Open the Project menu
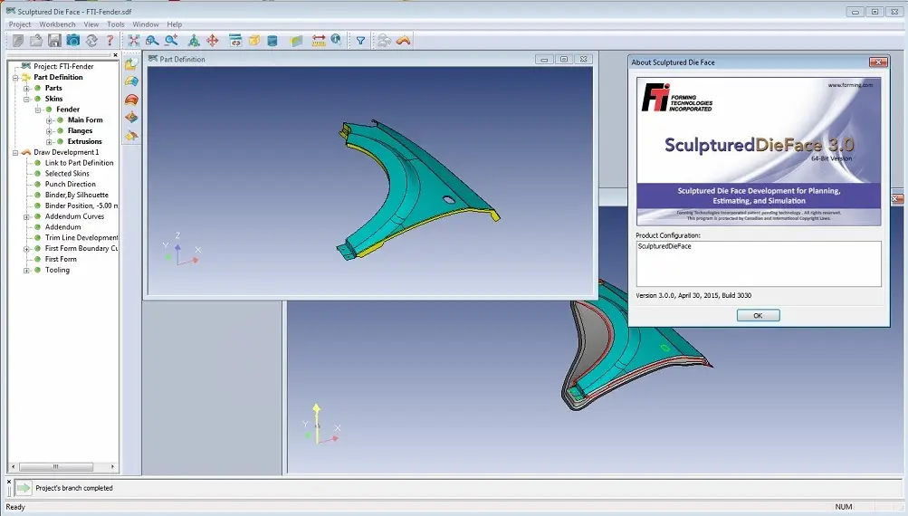This screenshot has height=516, width=908. tap(20, 24)
